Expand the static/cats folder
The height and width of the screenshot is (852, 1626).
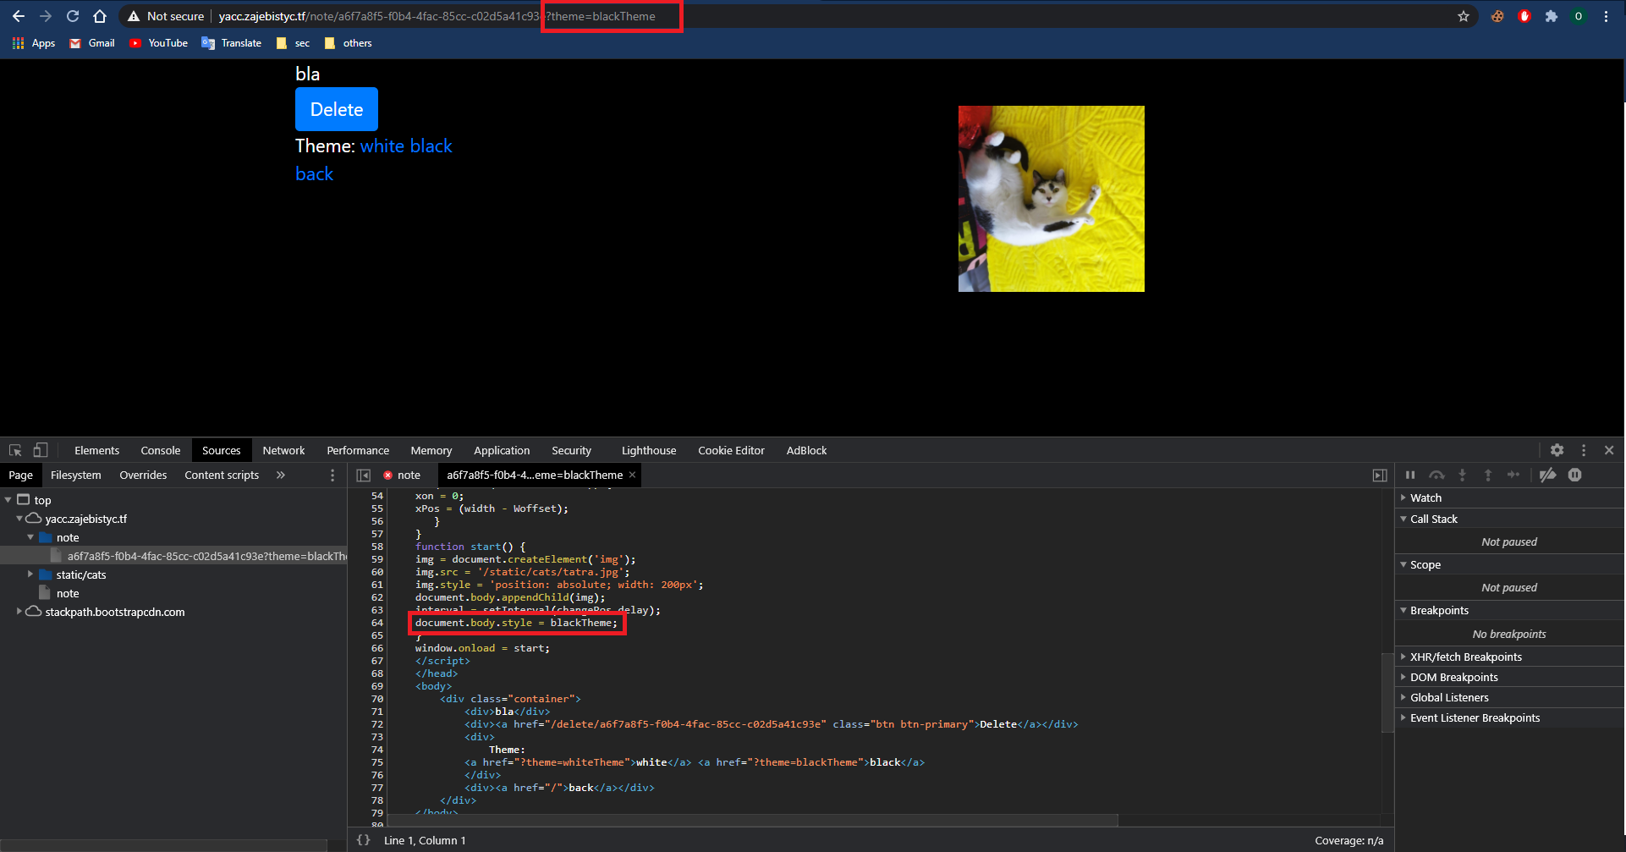point(30,574)
